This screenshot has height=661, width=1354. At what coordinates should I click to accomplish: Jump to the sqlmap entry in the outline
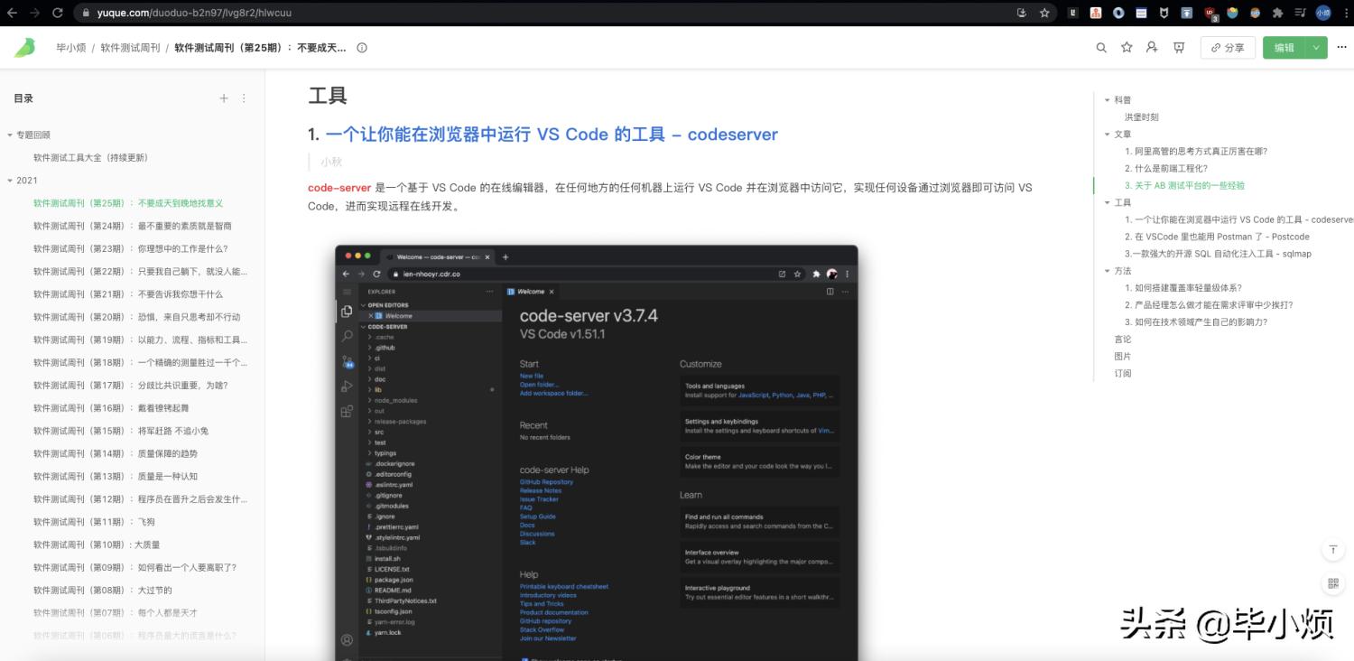pyautogui.click(x=1218, y=254)
